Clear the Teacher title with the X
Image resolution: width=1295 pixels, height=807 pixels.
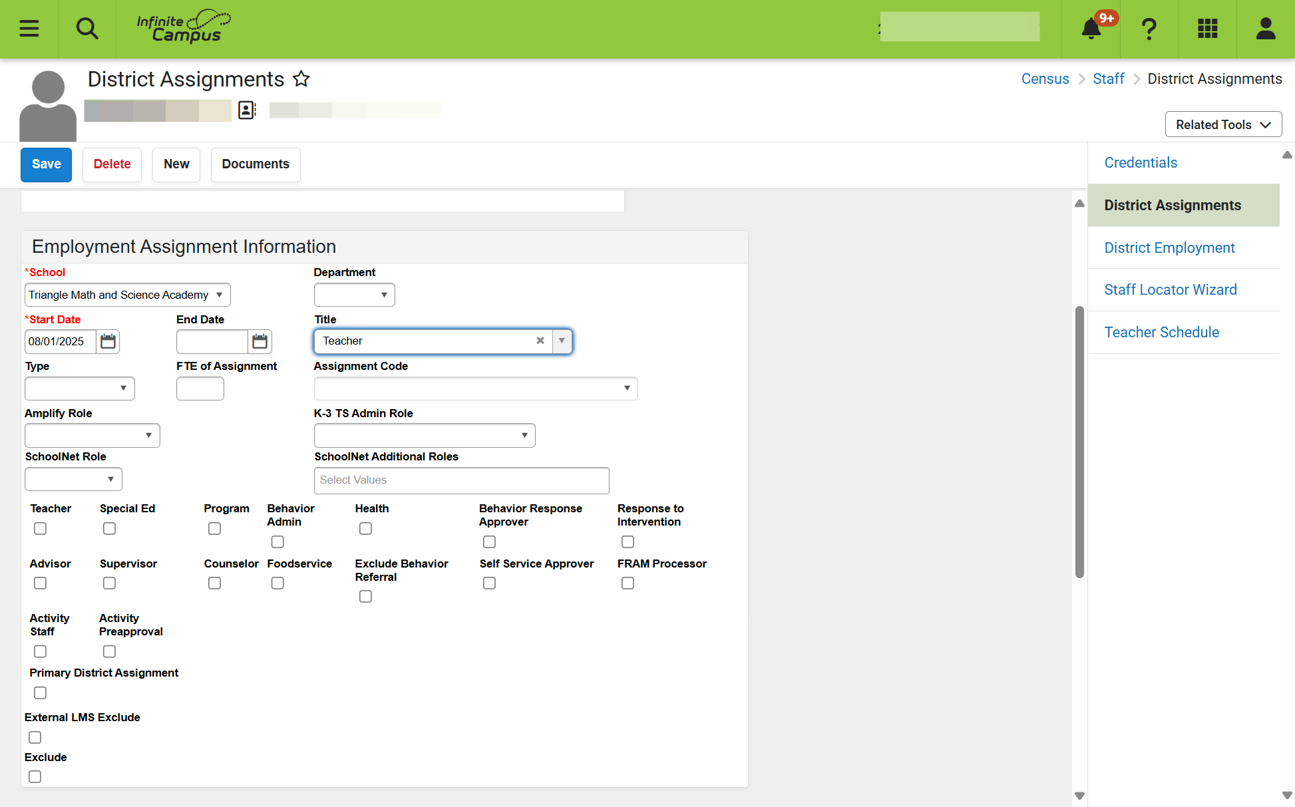pos(540,341)
